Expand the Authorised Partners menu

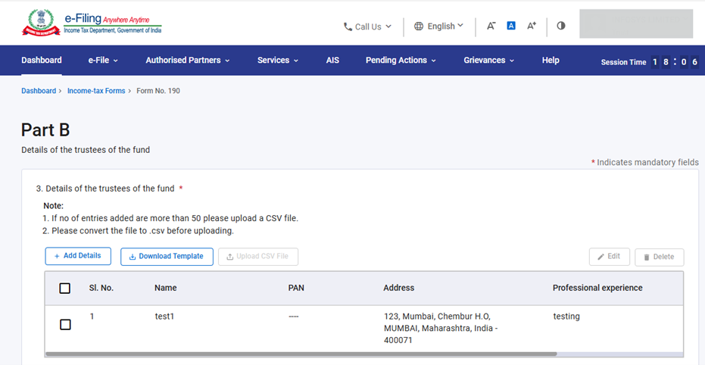click(x=187, y=61)
